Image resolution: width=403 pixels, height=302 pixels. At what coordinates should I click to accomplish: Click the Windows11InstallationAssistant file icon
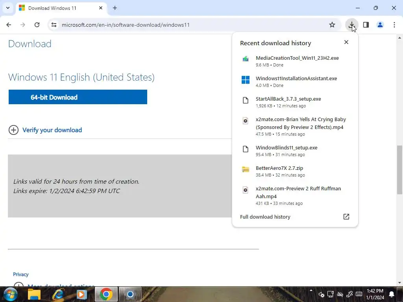(x=246, y=79)
